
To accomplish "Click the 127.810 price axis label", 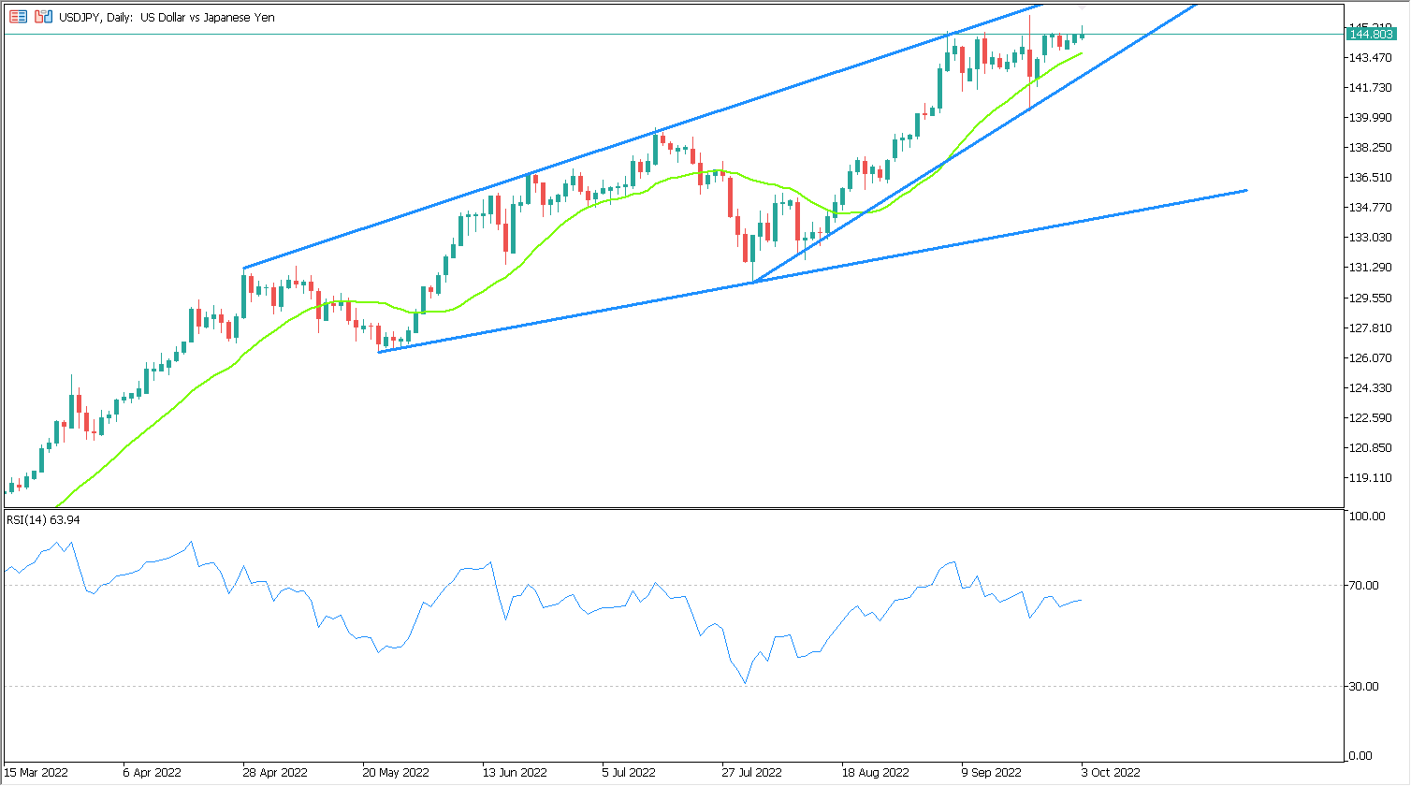I will (x=1370, y=328).
